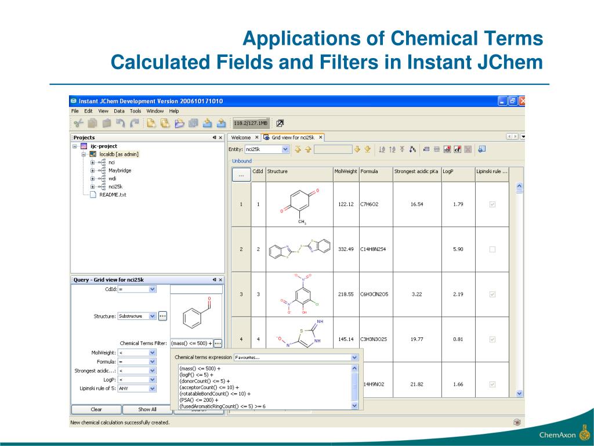Screen dimensions: 594x446
Task: Click the Unbound link above the grid
Action: click(x=242, y=161)
